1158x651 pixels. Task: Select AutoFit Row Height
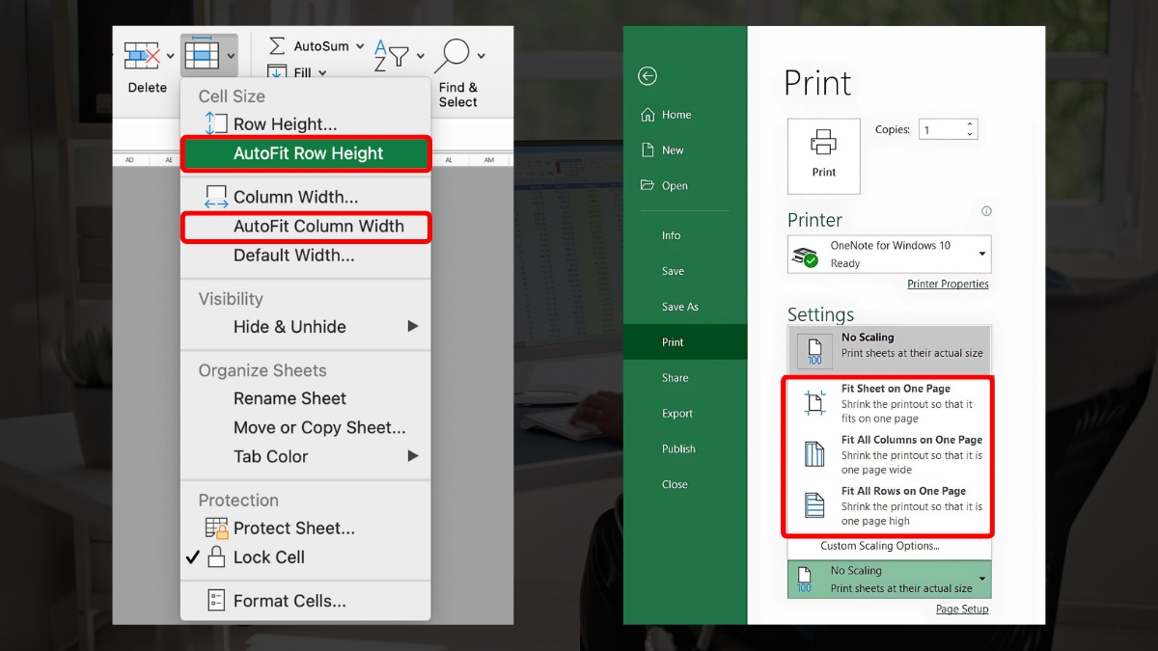pyautogui.click(x=306, y=153)
